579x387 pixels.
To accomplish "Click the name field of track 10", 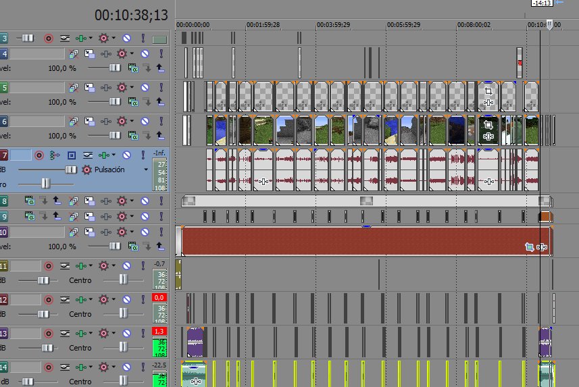I will (37, 232).
